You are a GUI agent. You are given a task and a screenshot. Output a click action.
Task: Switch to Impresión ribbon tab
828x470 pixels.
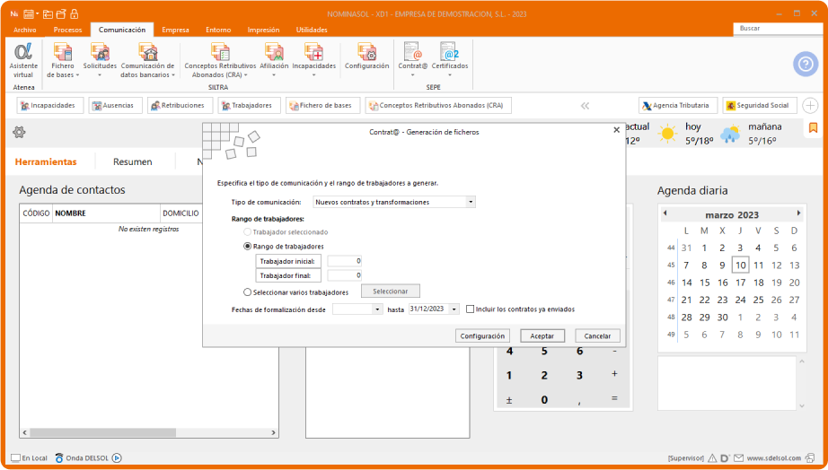pyautogui.click(x=263, y=30)
